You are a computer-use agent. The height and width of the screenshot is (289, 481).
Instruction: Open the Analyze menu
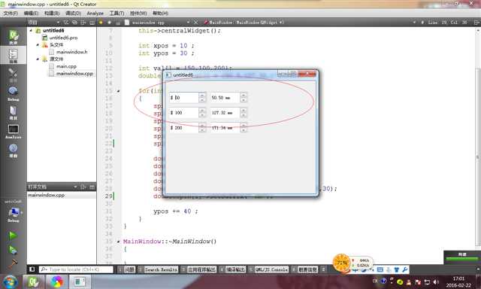tap(95, 14)
